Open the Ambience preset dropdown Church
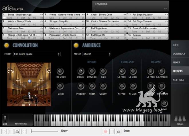Viewport: 189px width, 136px height. (x=97, y=54)
